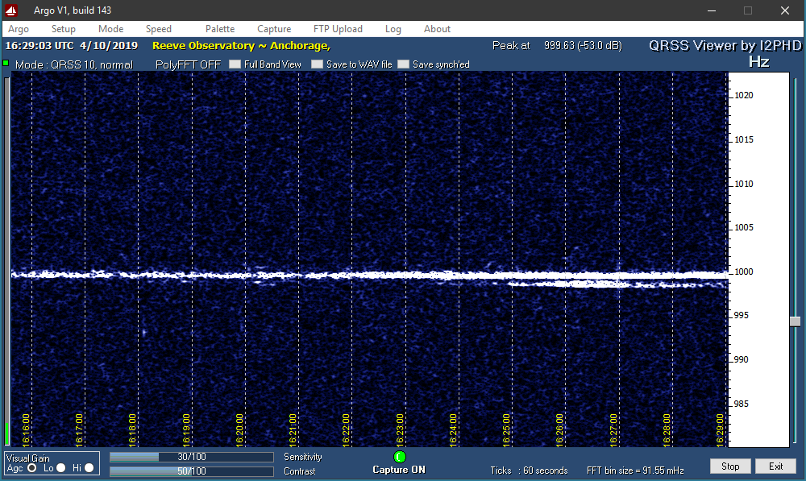This screenshot has height=481, width=806.
Task: Click the 995 Hz frequency scale label
Action: (x=742, y=316)
